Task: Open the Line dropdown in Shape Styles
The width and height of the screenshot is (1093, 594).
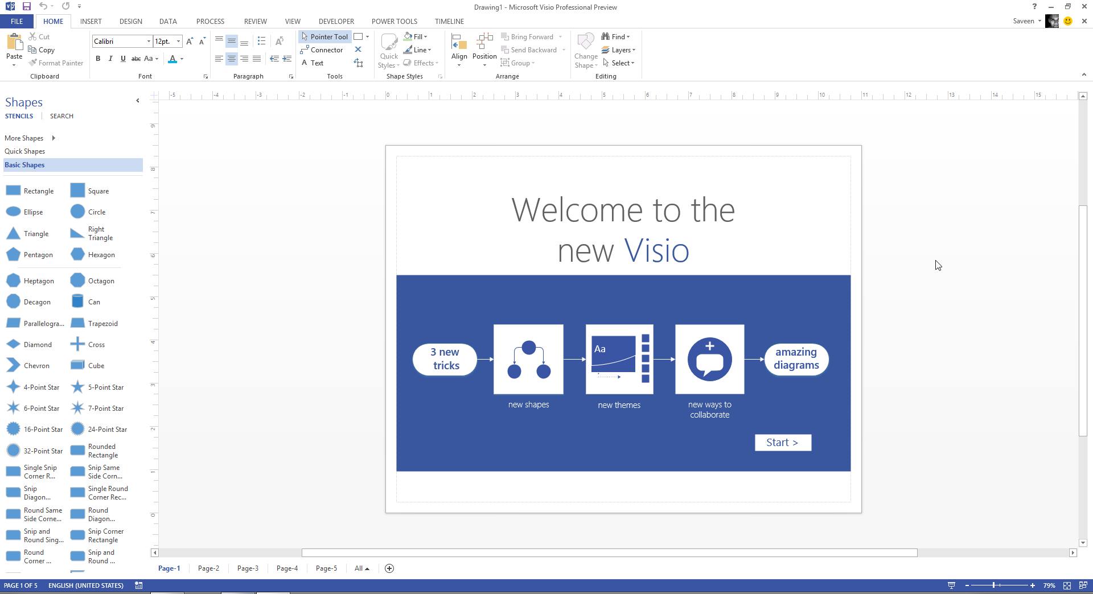Action: point(417,49)
